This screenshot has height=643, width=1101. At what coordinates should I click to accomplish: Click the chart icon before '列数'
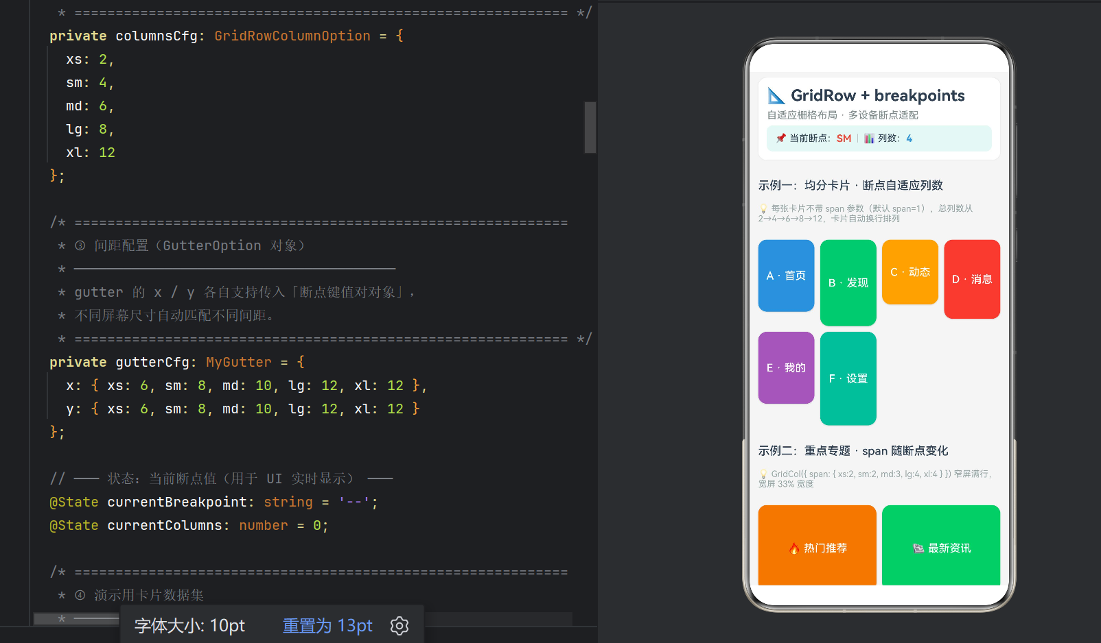[869, 138]
